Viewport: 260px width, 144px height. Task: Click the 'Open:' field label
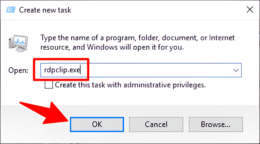[x=19, y=70]
